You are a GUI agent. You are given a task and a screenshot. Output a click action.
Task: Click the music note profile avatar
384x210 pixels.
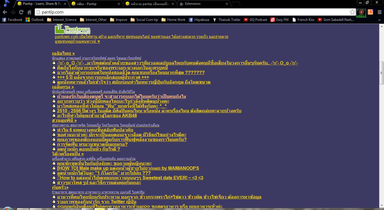click(x=6, y=3)
